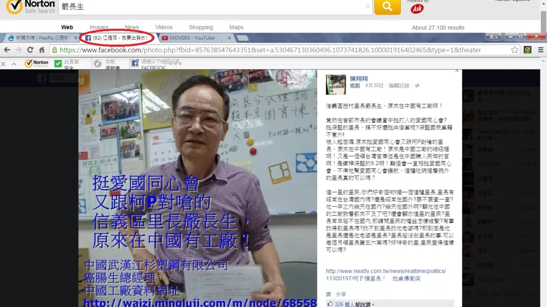Screen dimensions: 547x307
Task: Follow the poster via 追蹤 link
Action: point(355,86)
